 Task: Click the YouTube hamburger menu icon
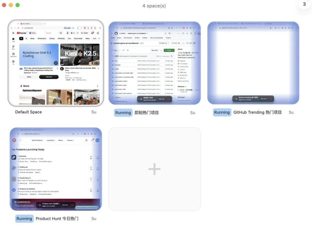pos(13,33)
